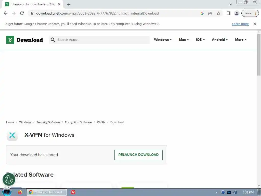Dismiss the Windows 7 update notice
The image size is (261, 196).
(255, 24)
